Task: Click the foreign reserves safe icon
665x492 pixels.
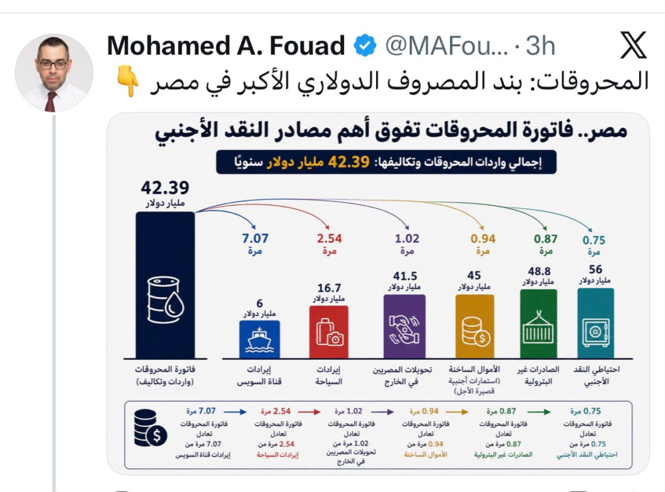Action: [x=596, y=332]
